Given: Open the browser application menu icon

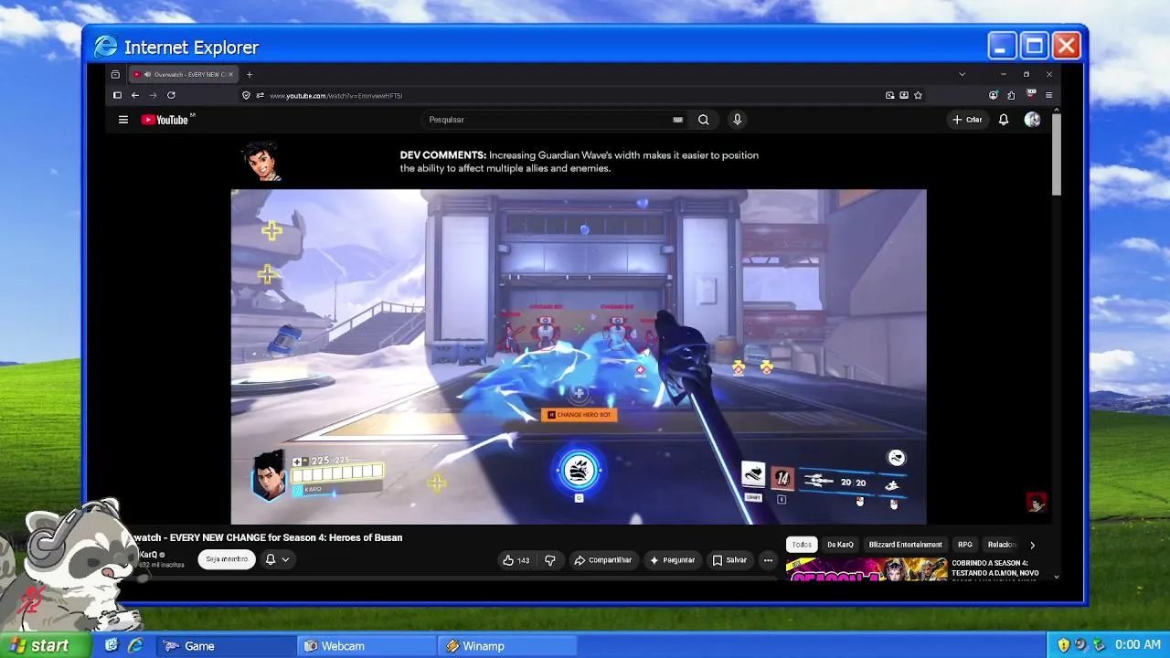Looking at the screenshot, I should (x=1048, y=95).
